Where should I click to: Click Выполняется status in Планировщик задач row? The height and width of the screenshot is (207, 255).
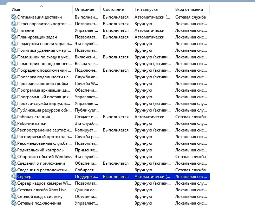pos(116,37)
